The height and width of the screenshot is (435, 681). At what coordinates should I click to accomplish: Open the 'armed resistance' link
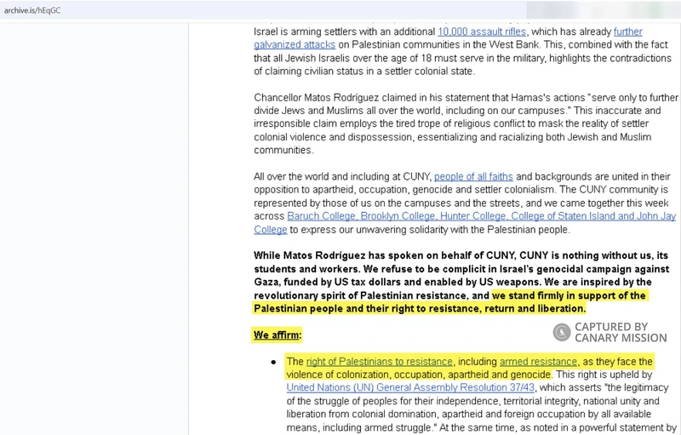pos(538,362)
